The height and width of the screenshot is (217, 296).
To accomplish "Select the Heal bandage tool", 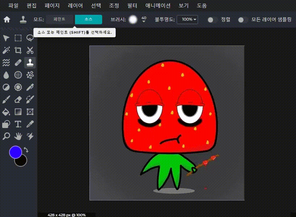I will click(x=18, y=63).
